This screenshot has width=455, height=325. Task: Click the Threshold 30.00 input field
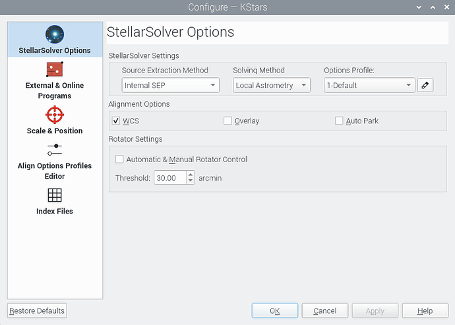170,177
